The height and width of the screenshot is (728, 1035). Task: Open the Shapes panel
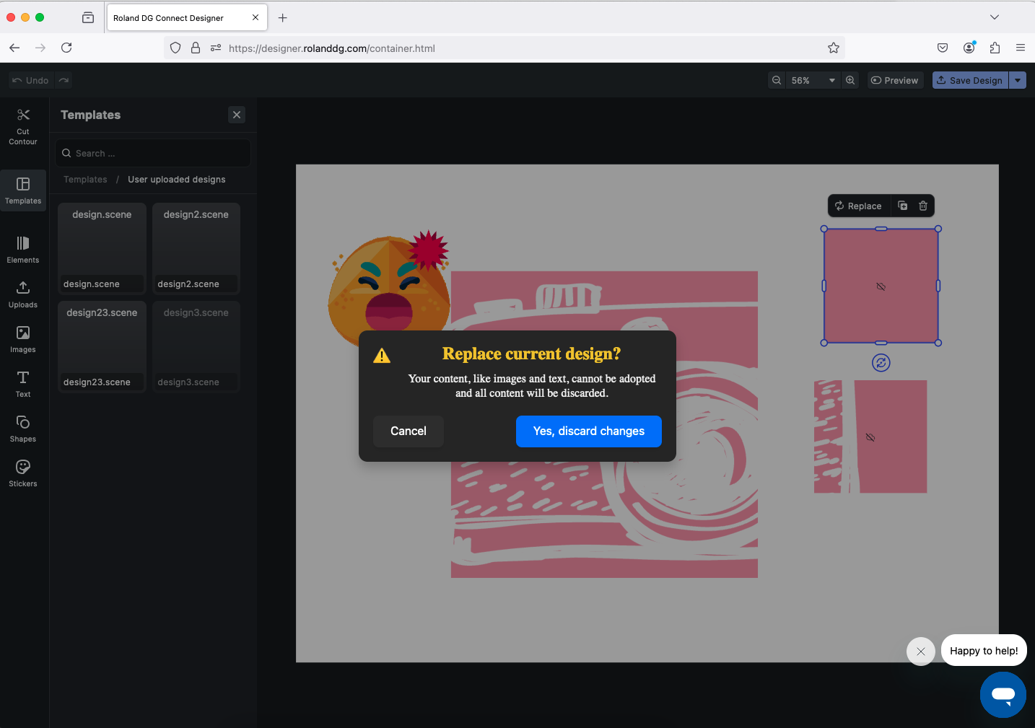[x=23, y=429]
